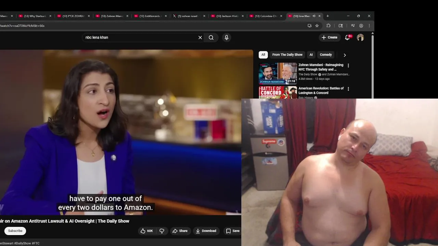The height and width of the screenshot is (246, 438).
Task: Open the YouTube account avatar menu
Action: [x=360, y=38]
